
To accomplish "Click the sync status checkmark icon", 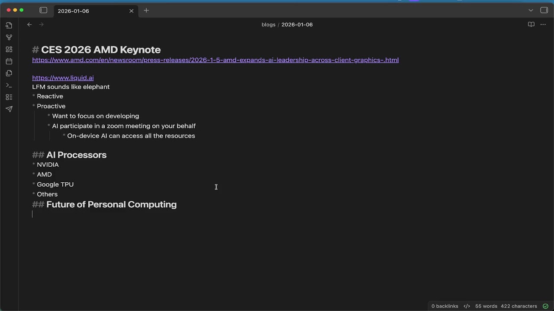I will [x=545, y=306].
